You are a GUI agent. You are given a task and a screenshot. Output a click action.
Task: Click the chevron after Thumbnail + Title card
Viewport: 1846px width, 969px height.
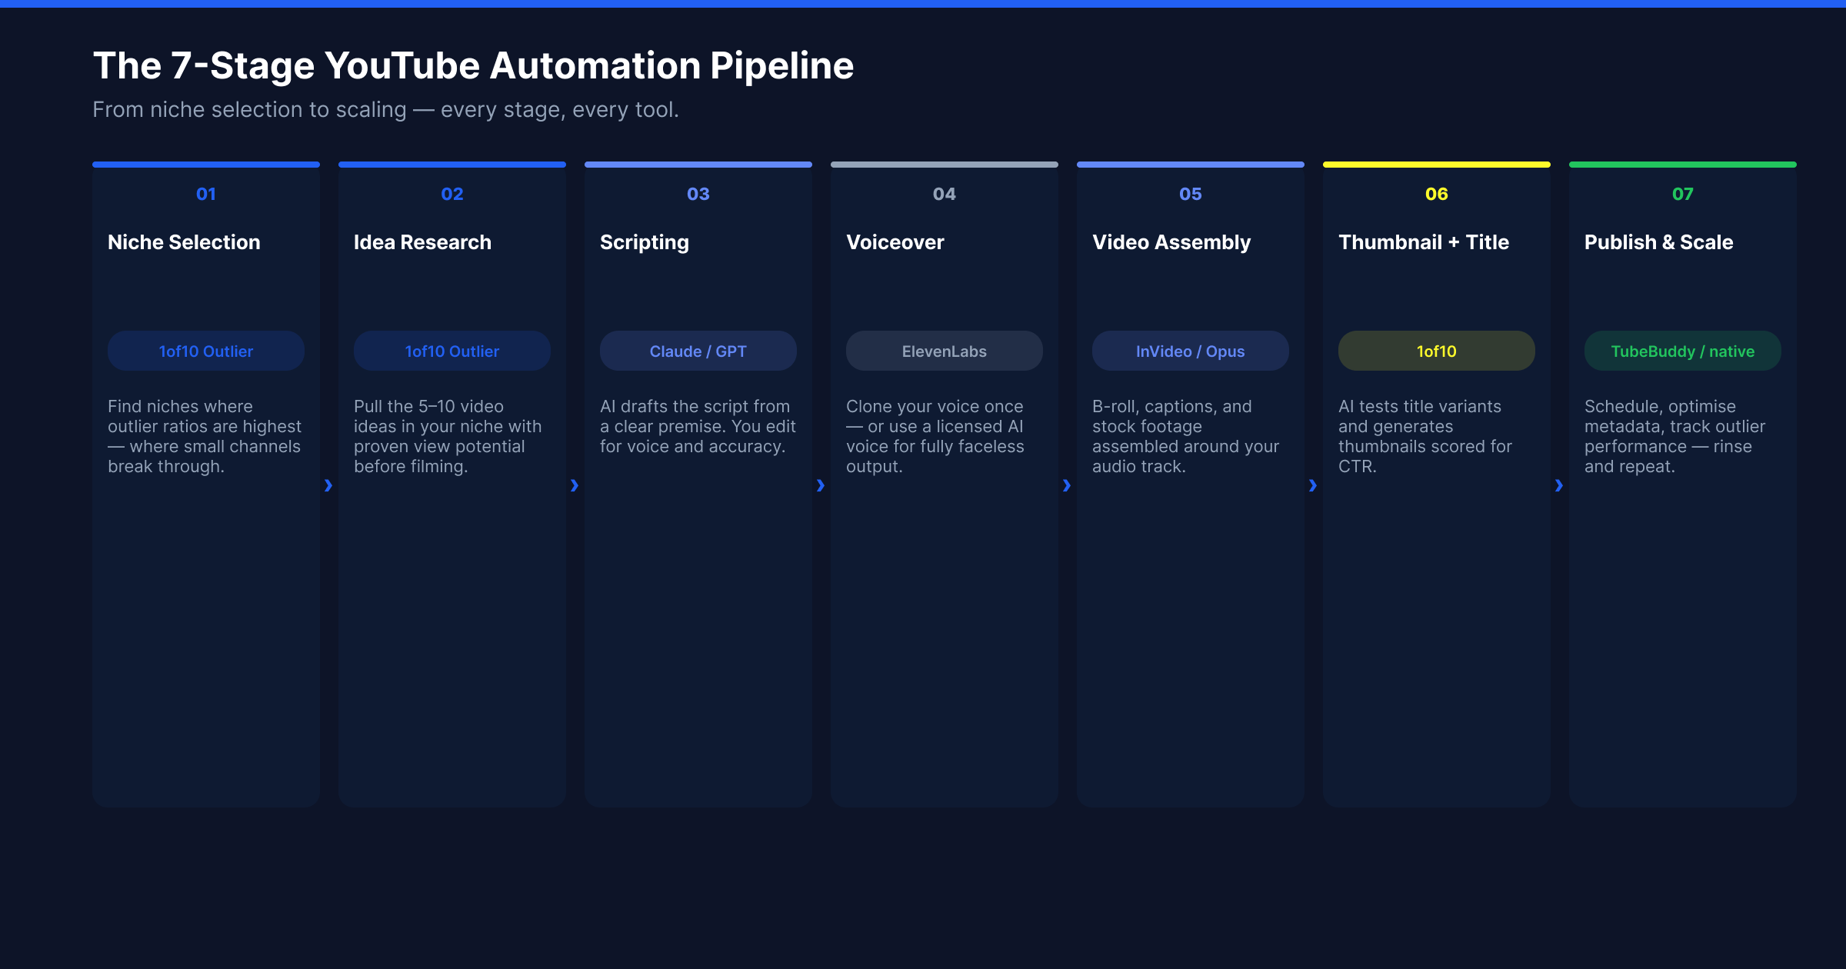tap(1559, 485)
